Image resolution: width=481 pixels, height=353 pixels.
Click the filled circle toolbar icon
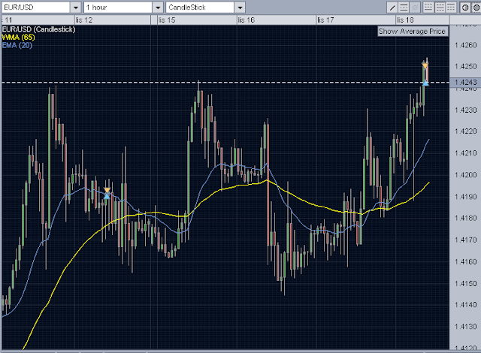[x=476, y=8]
